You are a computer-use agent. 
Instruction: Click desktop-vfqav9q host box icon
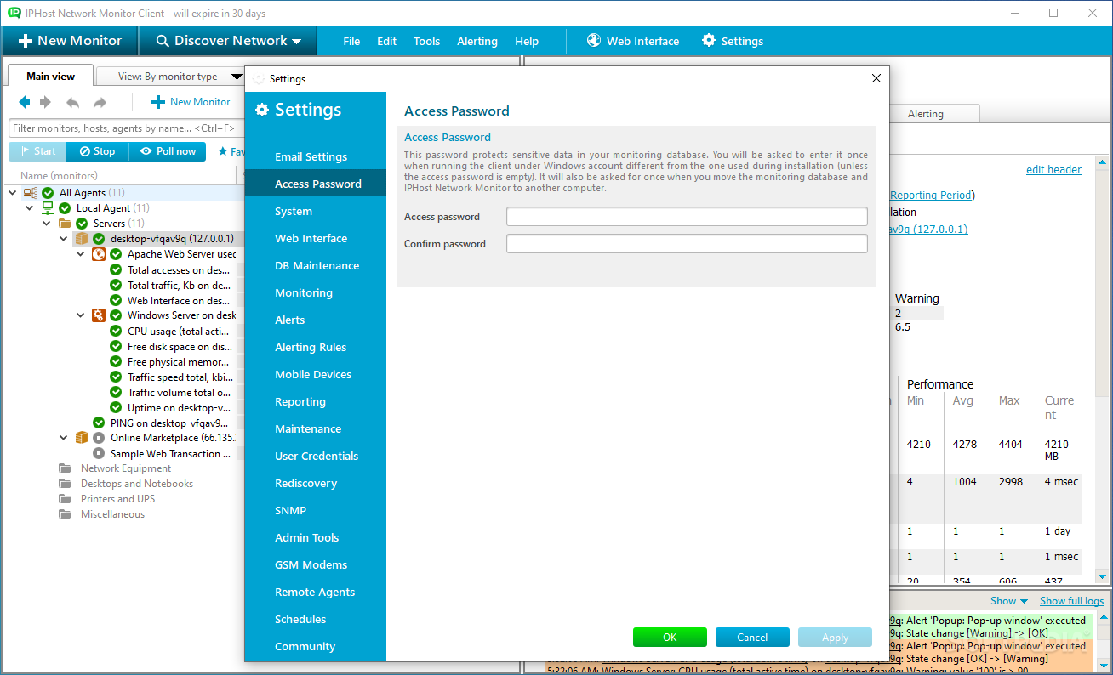point(82,239)
